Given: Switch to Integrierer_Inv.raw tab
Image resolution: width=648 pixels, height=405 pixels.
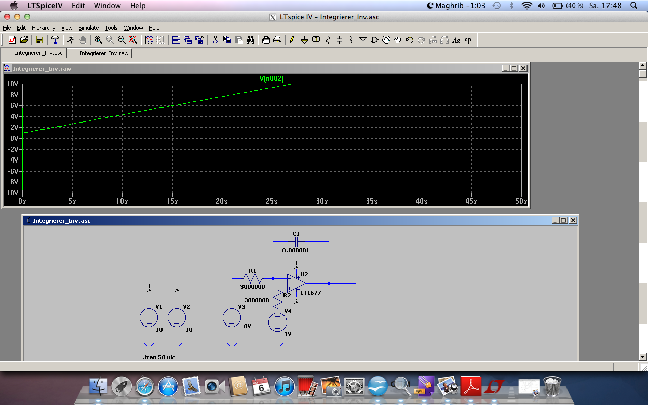Looking at the screenshot, I should coord(99,53).
